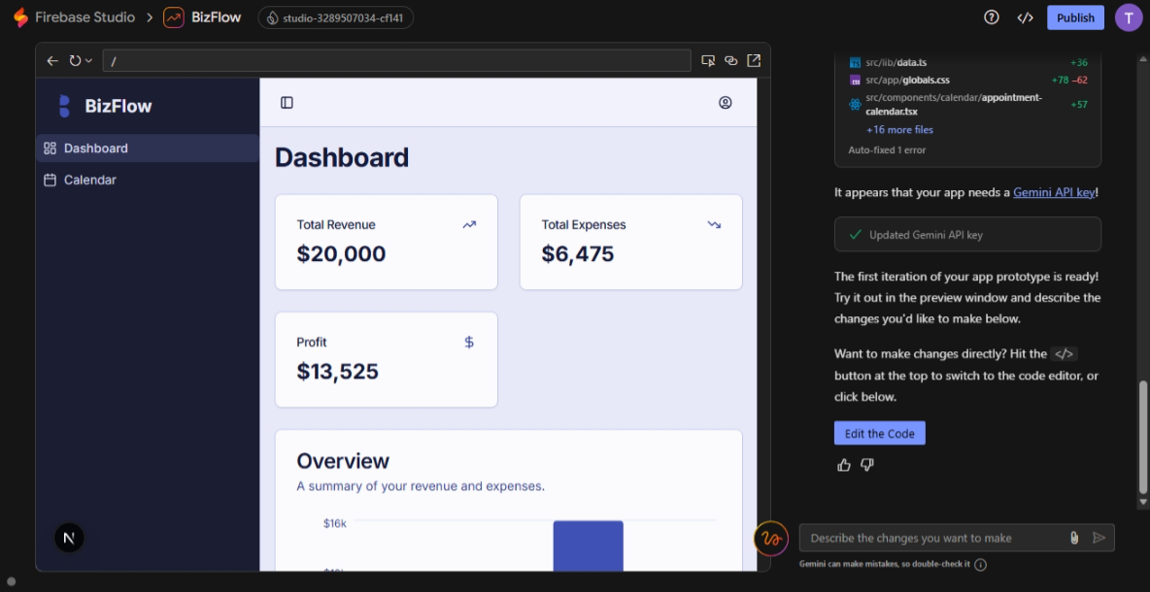The image size is (1150, 592).
Task: Give thumbs down feedback
Action: (x=867, y=465)
